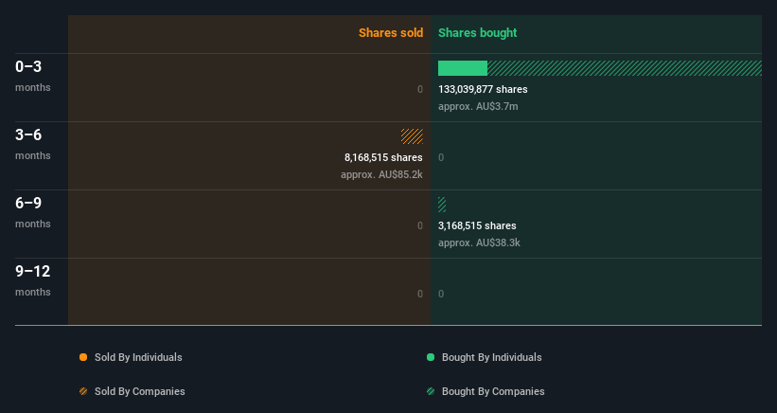777x413 pixels.
Task: Select the solid green individuals bar in 0–3 months
Action: (463, 68)
